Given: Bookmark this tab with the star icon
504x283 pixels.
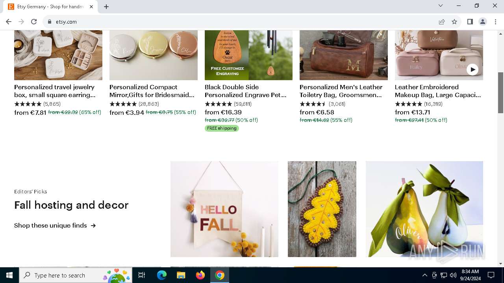Looking at the screenshot, I should pyautogui.click(x=454, y=22).
